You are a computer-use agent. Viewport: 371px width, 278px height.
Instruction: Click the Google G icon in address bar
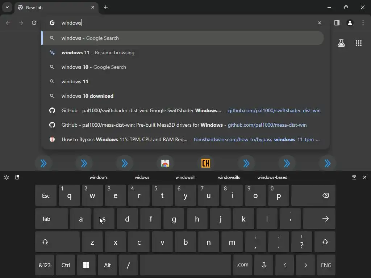pyautogui.click(x=52, y=23)
